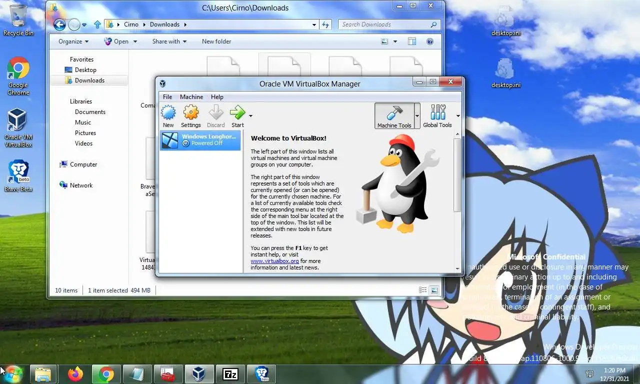The image size is (640, 384).
Task: Open Explorer help question-mark icon
Action: pyautogui.click(x=429, y=41)
